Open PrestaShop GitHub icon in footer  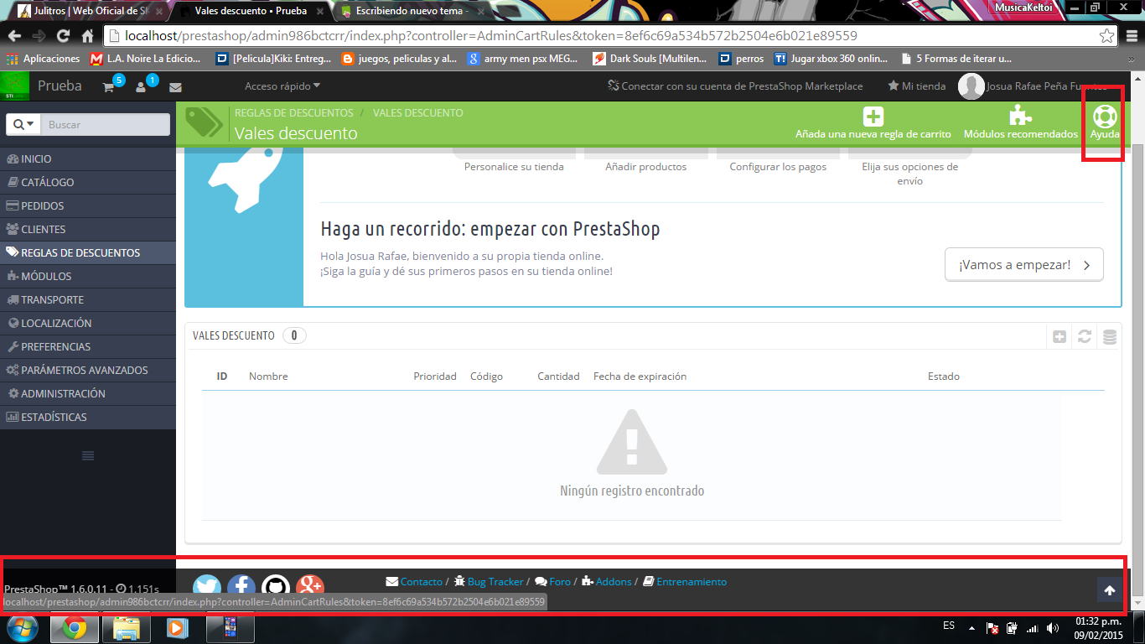click(276, 588)
